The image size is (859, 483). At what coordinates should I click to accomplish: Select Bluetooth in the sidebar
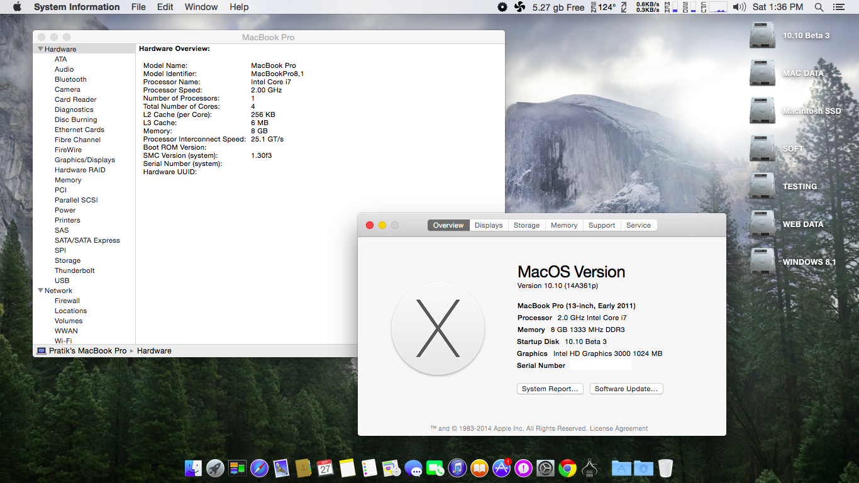(x=70, y=79)
